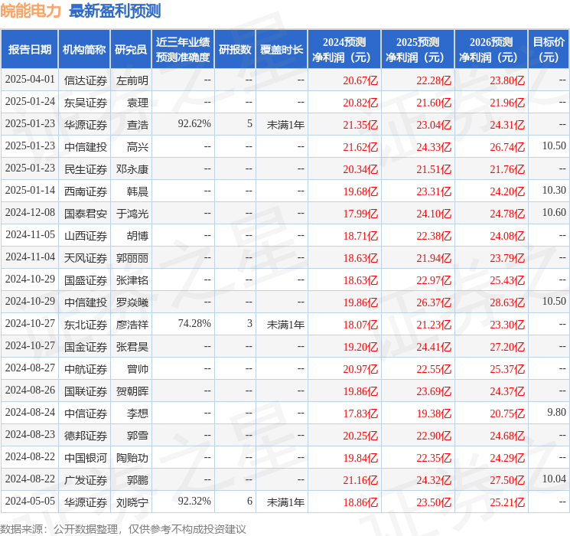The width and height of the screenshot is (570, 536).
Task: Click the 2026预测净利润 column header
Action: click(491, 50)
